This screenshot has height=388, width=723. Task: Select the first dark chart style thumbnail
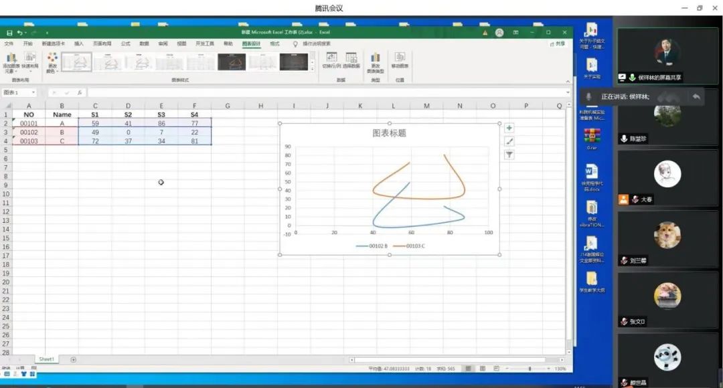(x=231, y=62)
